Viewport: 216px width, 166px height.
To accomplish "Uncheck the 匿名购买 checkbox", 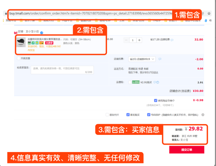I will tap(128, 115).
